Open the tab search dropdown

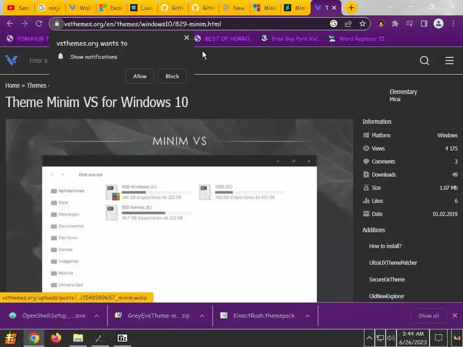pos(390,6)
